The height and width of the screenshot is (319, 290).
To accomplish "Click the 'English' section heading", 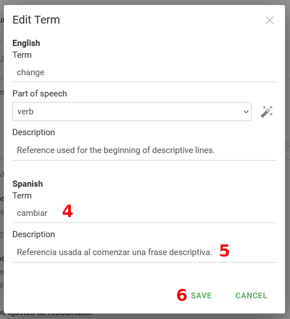I will click(26, 43).
